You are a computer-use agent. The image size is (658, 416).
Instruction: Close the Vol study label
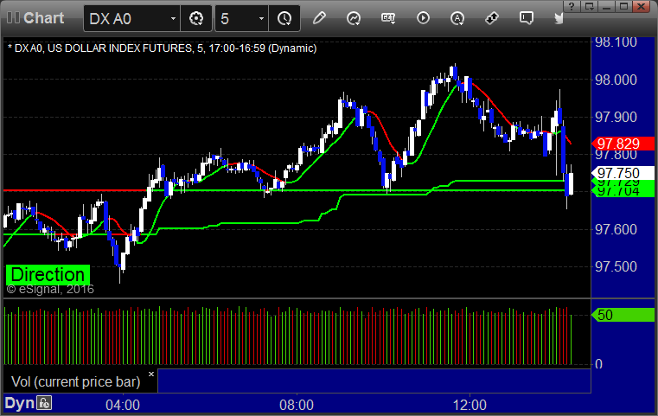point(151,374)
